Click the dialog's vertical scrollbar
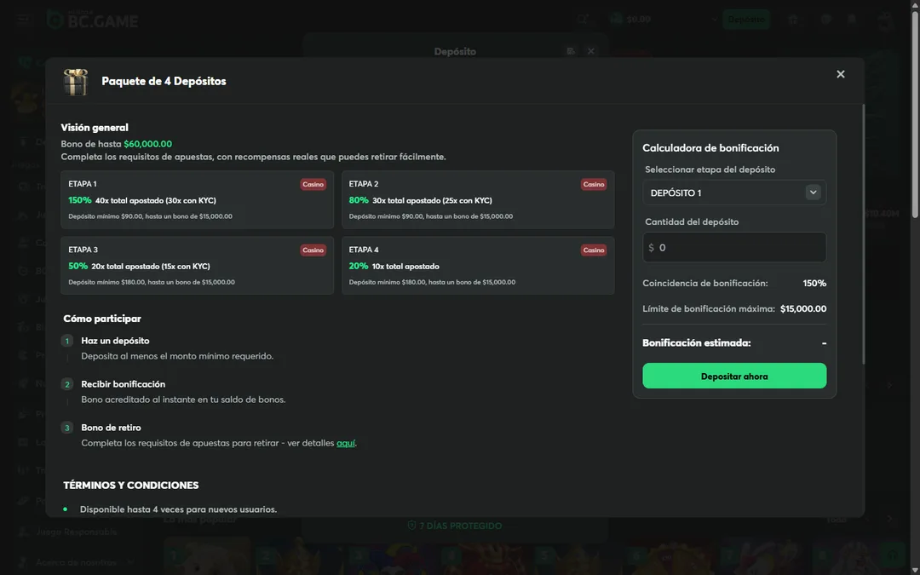This screenshot has height=575, width=920. pos(862,235)
